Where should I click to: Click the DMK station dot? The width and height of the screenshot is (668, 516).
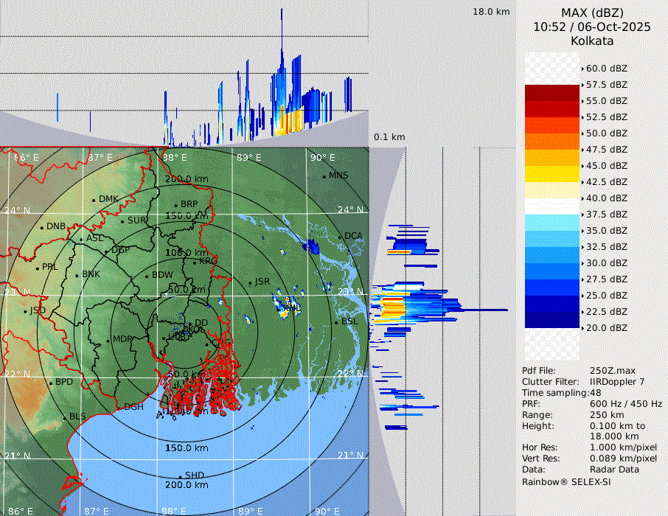pyautogui.click(x=94, y=200)
